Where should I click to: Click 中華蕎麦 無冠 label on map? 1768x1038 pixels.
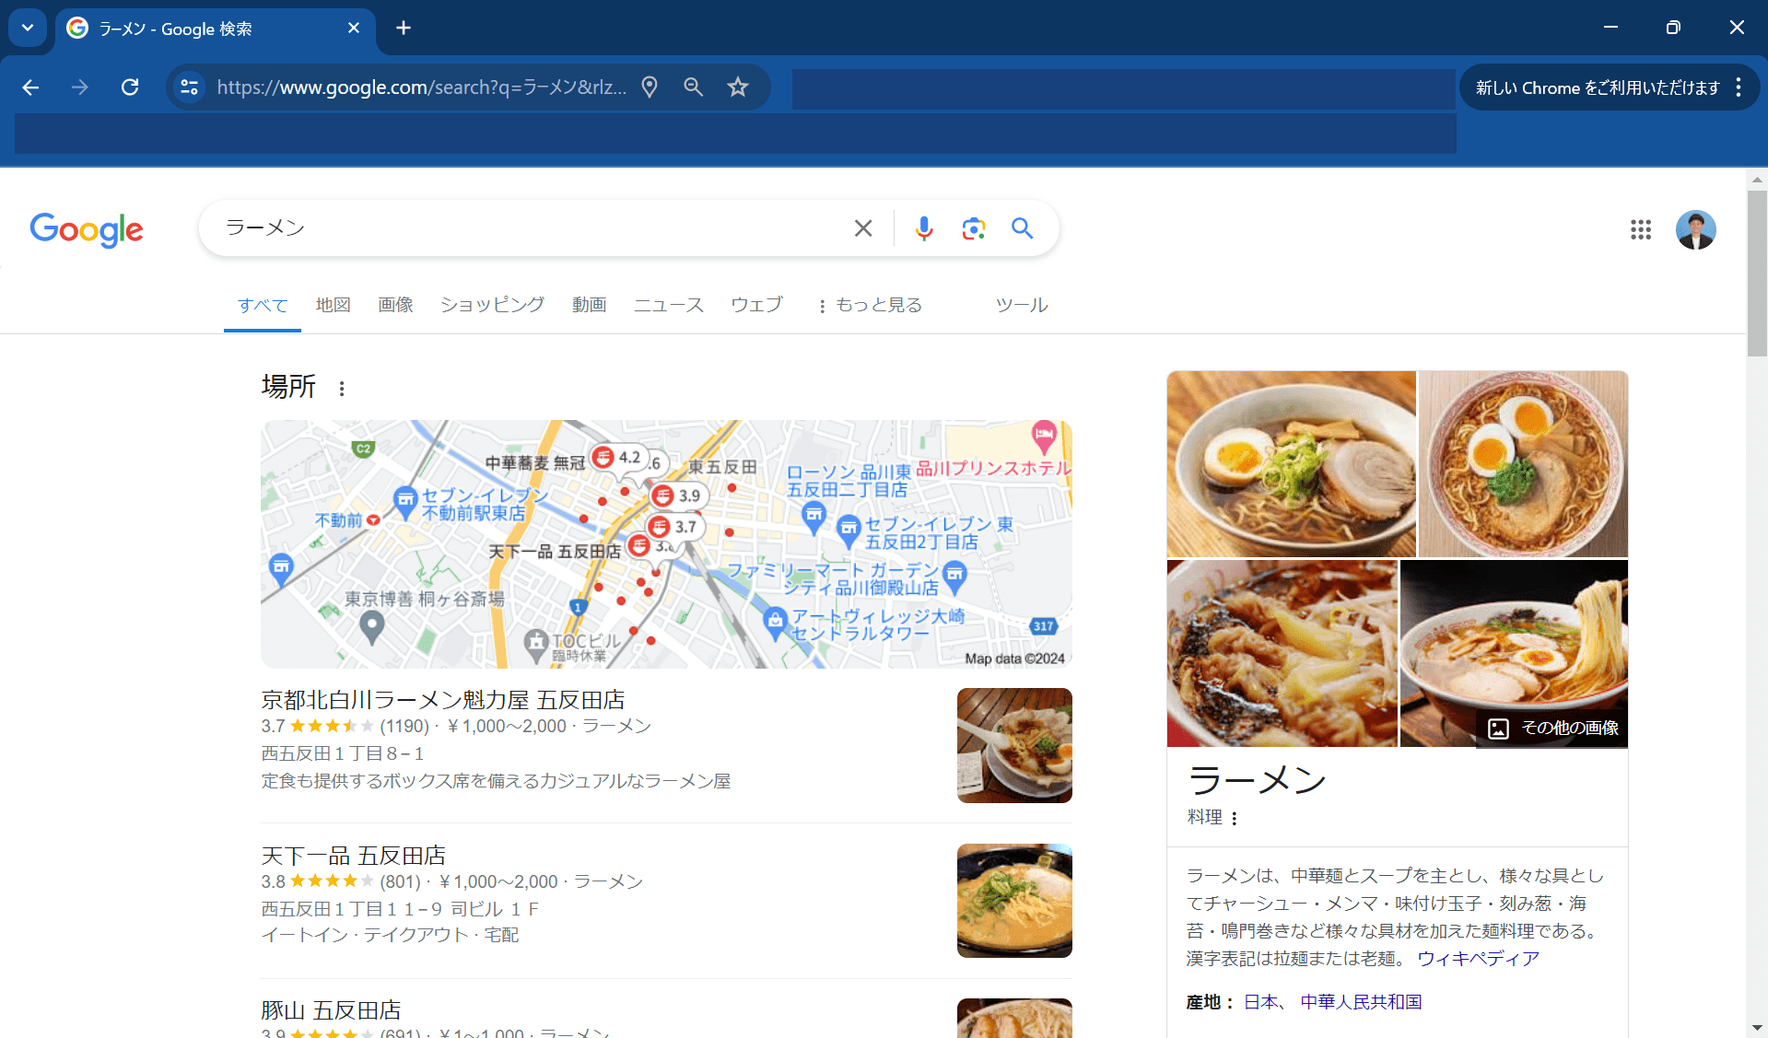(535, 463)
